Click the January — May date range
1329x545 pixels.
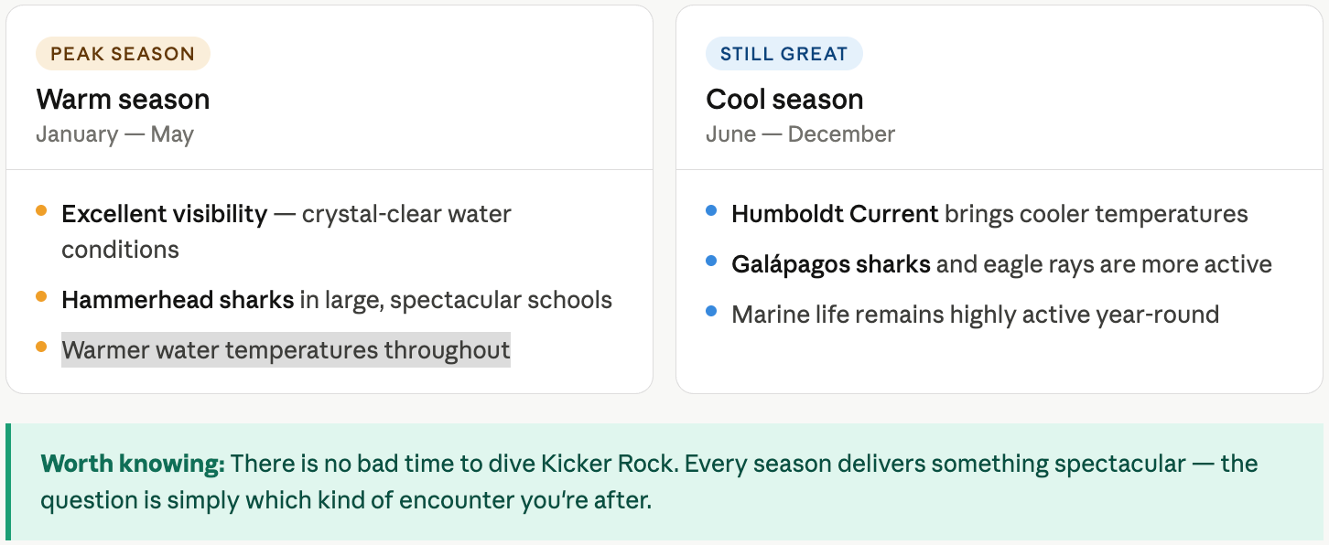[x=114, y=134]
